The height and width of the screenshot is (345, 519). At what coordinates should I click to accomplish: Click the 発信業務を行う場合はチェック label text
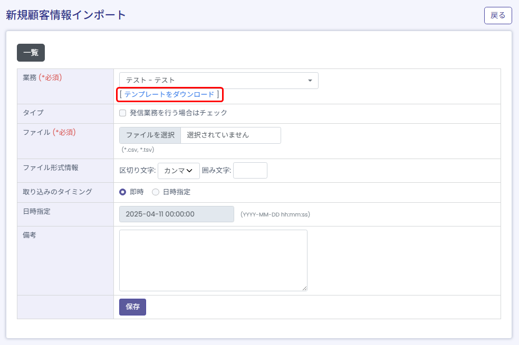(x=178, y=113)
